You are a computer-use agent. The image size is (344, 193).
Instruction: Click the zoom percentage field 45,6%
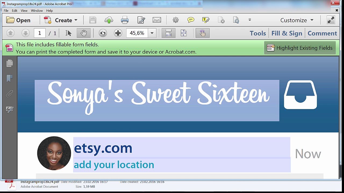pos(137,33)
